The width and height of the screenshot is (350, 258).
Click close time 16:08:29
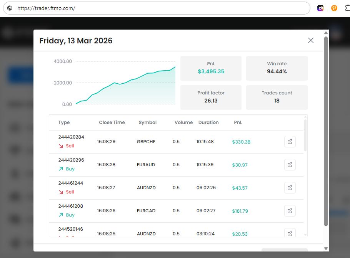pyautogui.click(x=106, y=142)
